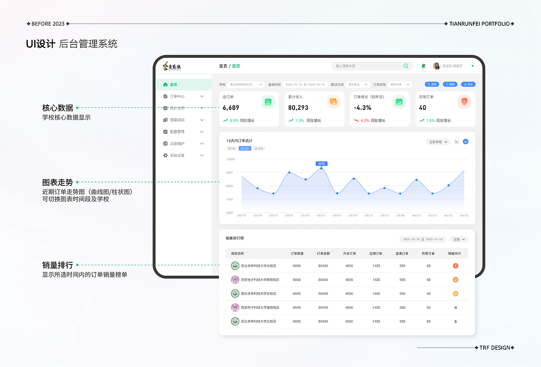
Task: Click the 6,689 total orders value
Action: (231, 108)
